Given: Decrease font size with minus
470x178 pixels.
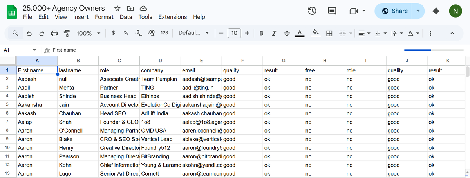Looking at the screenshot, I should click(221, 33).
